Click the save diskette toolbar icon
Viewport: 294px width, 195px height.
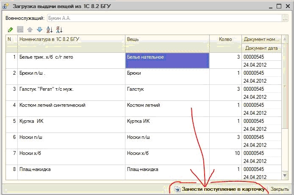coord(20,30)
